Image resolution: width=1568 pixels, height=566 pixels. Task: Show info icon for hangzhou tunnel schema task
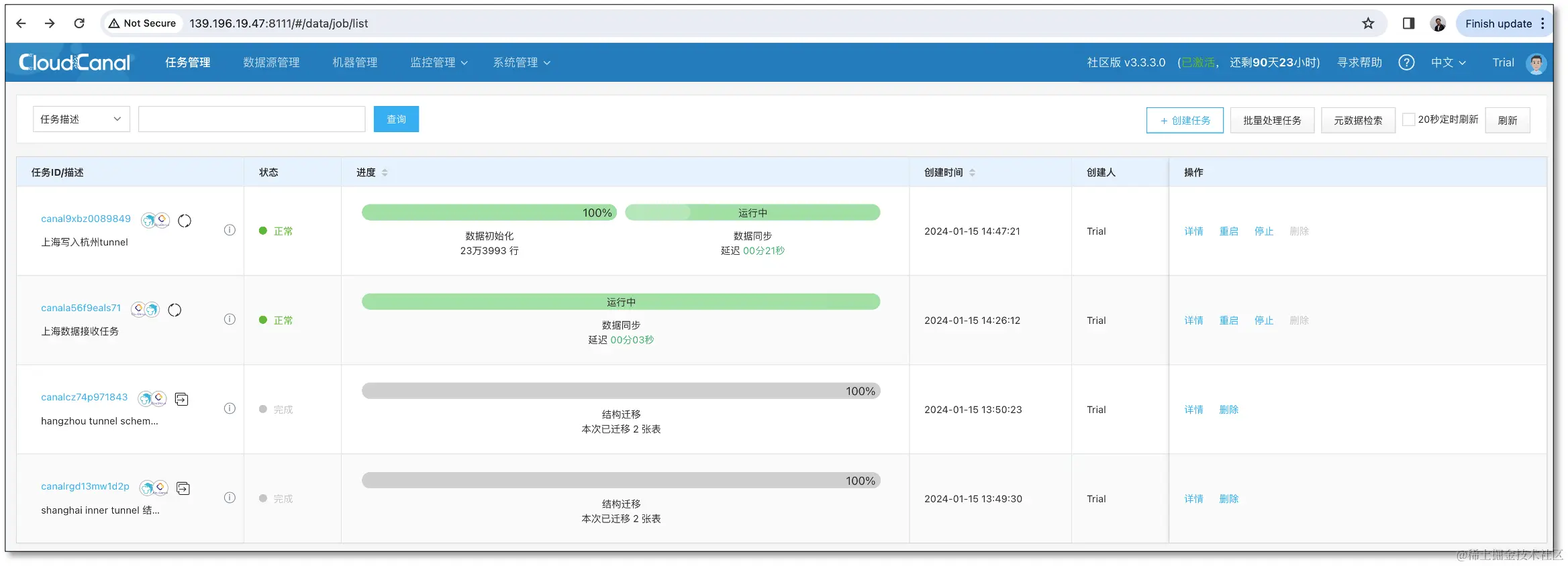point(230,408)
